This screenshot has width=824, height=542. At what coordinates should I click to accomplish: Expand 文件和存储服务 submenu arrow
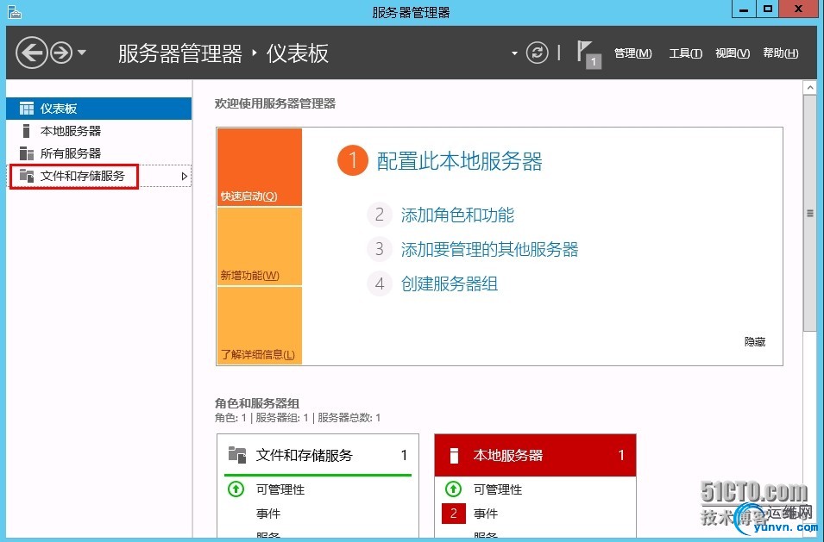(184, 177)
